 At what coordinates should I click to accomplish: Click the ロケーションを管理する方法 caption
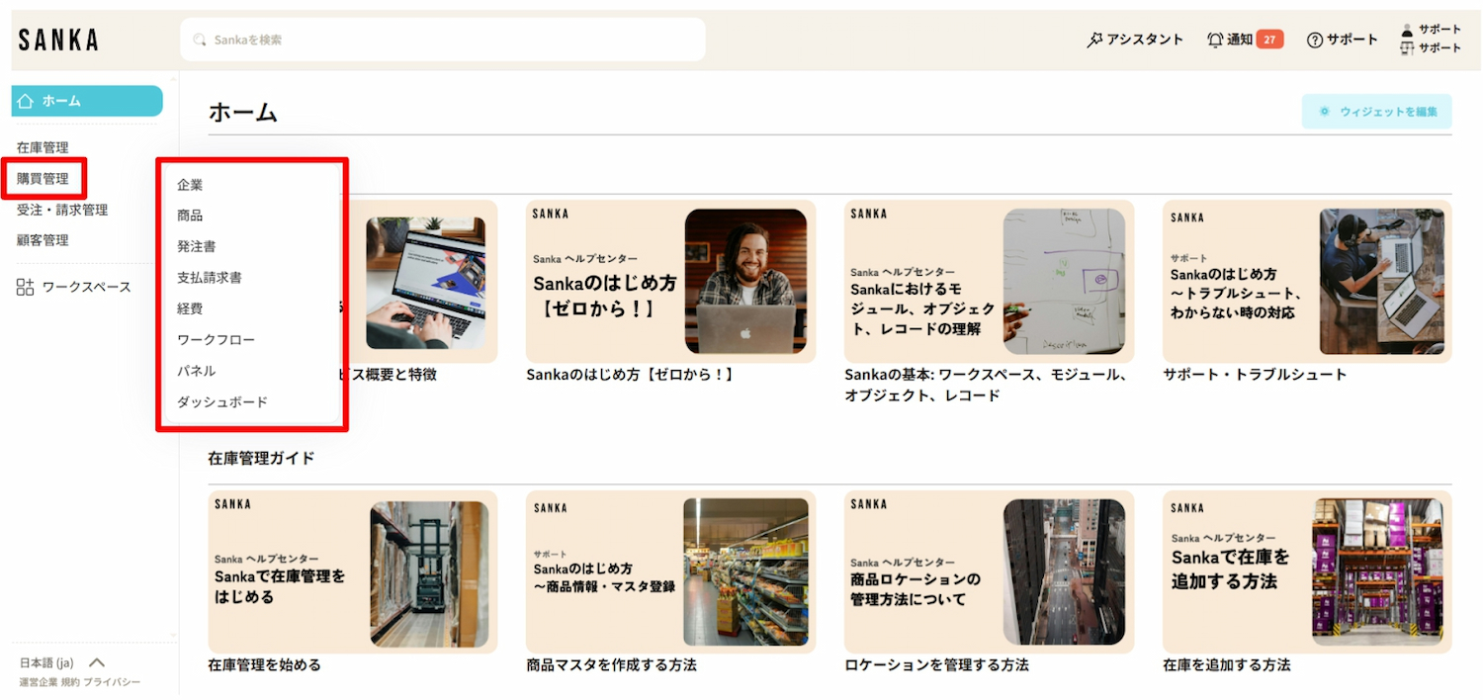(x=936, y=664)
